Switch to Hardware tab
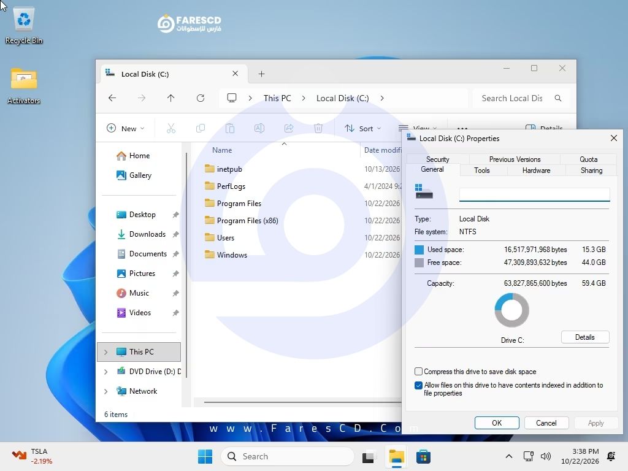The width and height of the screenshot is (628, 471). tap(536, 170)
